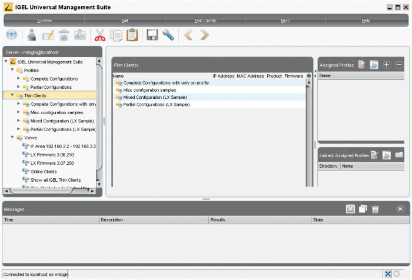This screenshot has width=412, height=280.
Task: Collapse the Thin Clients tree node
Action: (12, 95)
